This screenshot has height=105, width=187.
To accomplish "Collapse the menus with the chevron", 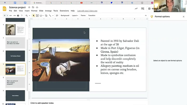I will [x=146, y=16].
